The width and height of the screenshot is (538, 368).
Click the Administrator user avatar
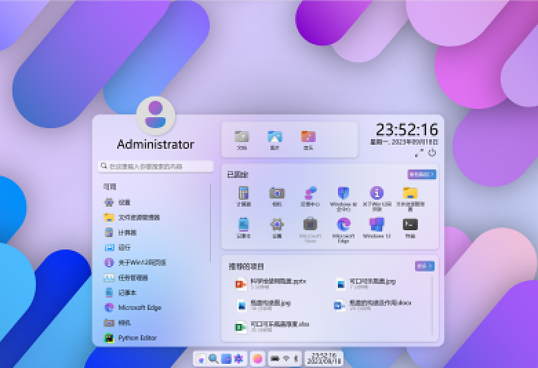tap(155, 115)
